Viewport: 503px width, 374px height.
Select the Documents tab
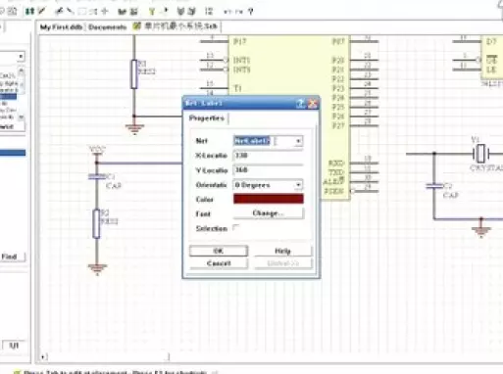[x=108, y=27]
